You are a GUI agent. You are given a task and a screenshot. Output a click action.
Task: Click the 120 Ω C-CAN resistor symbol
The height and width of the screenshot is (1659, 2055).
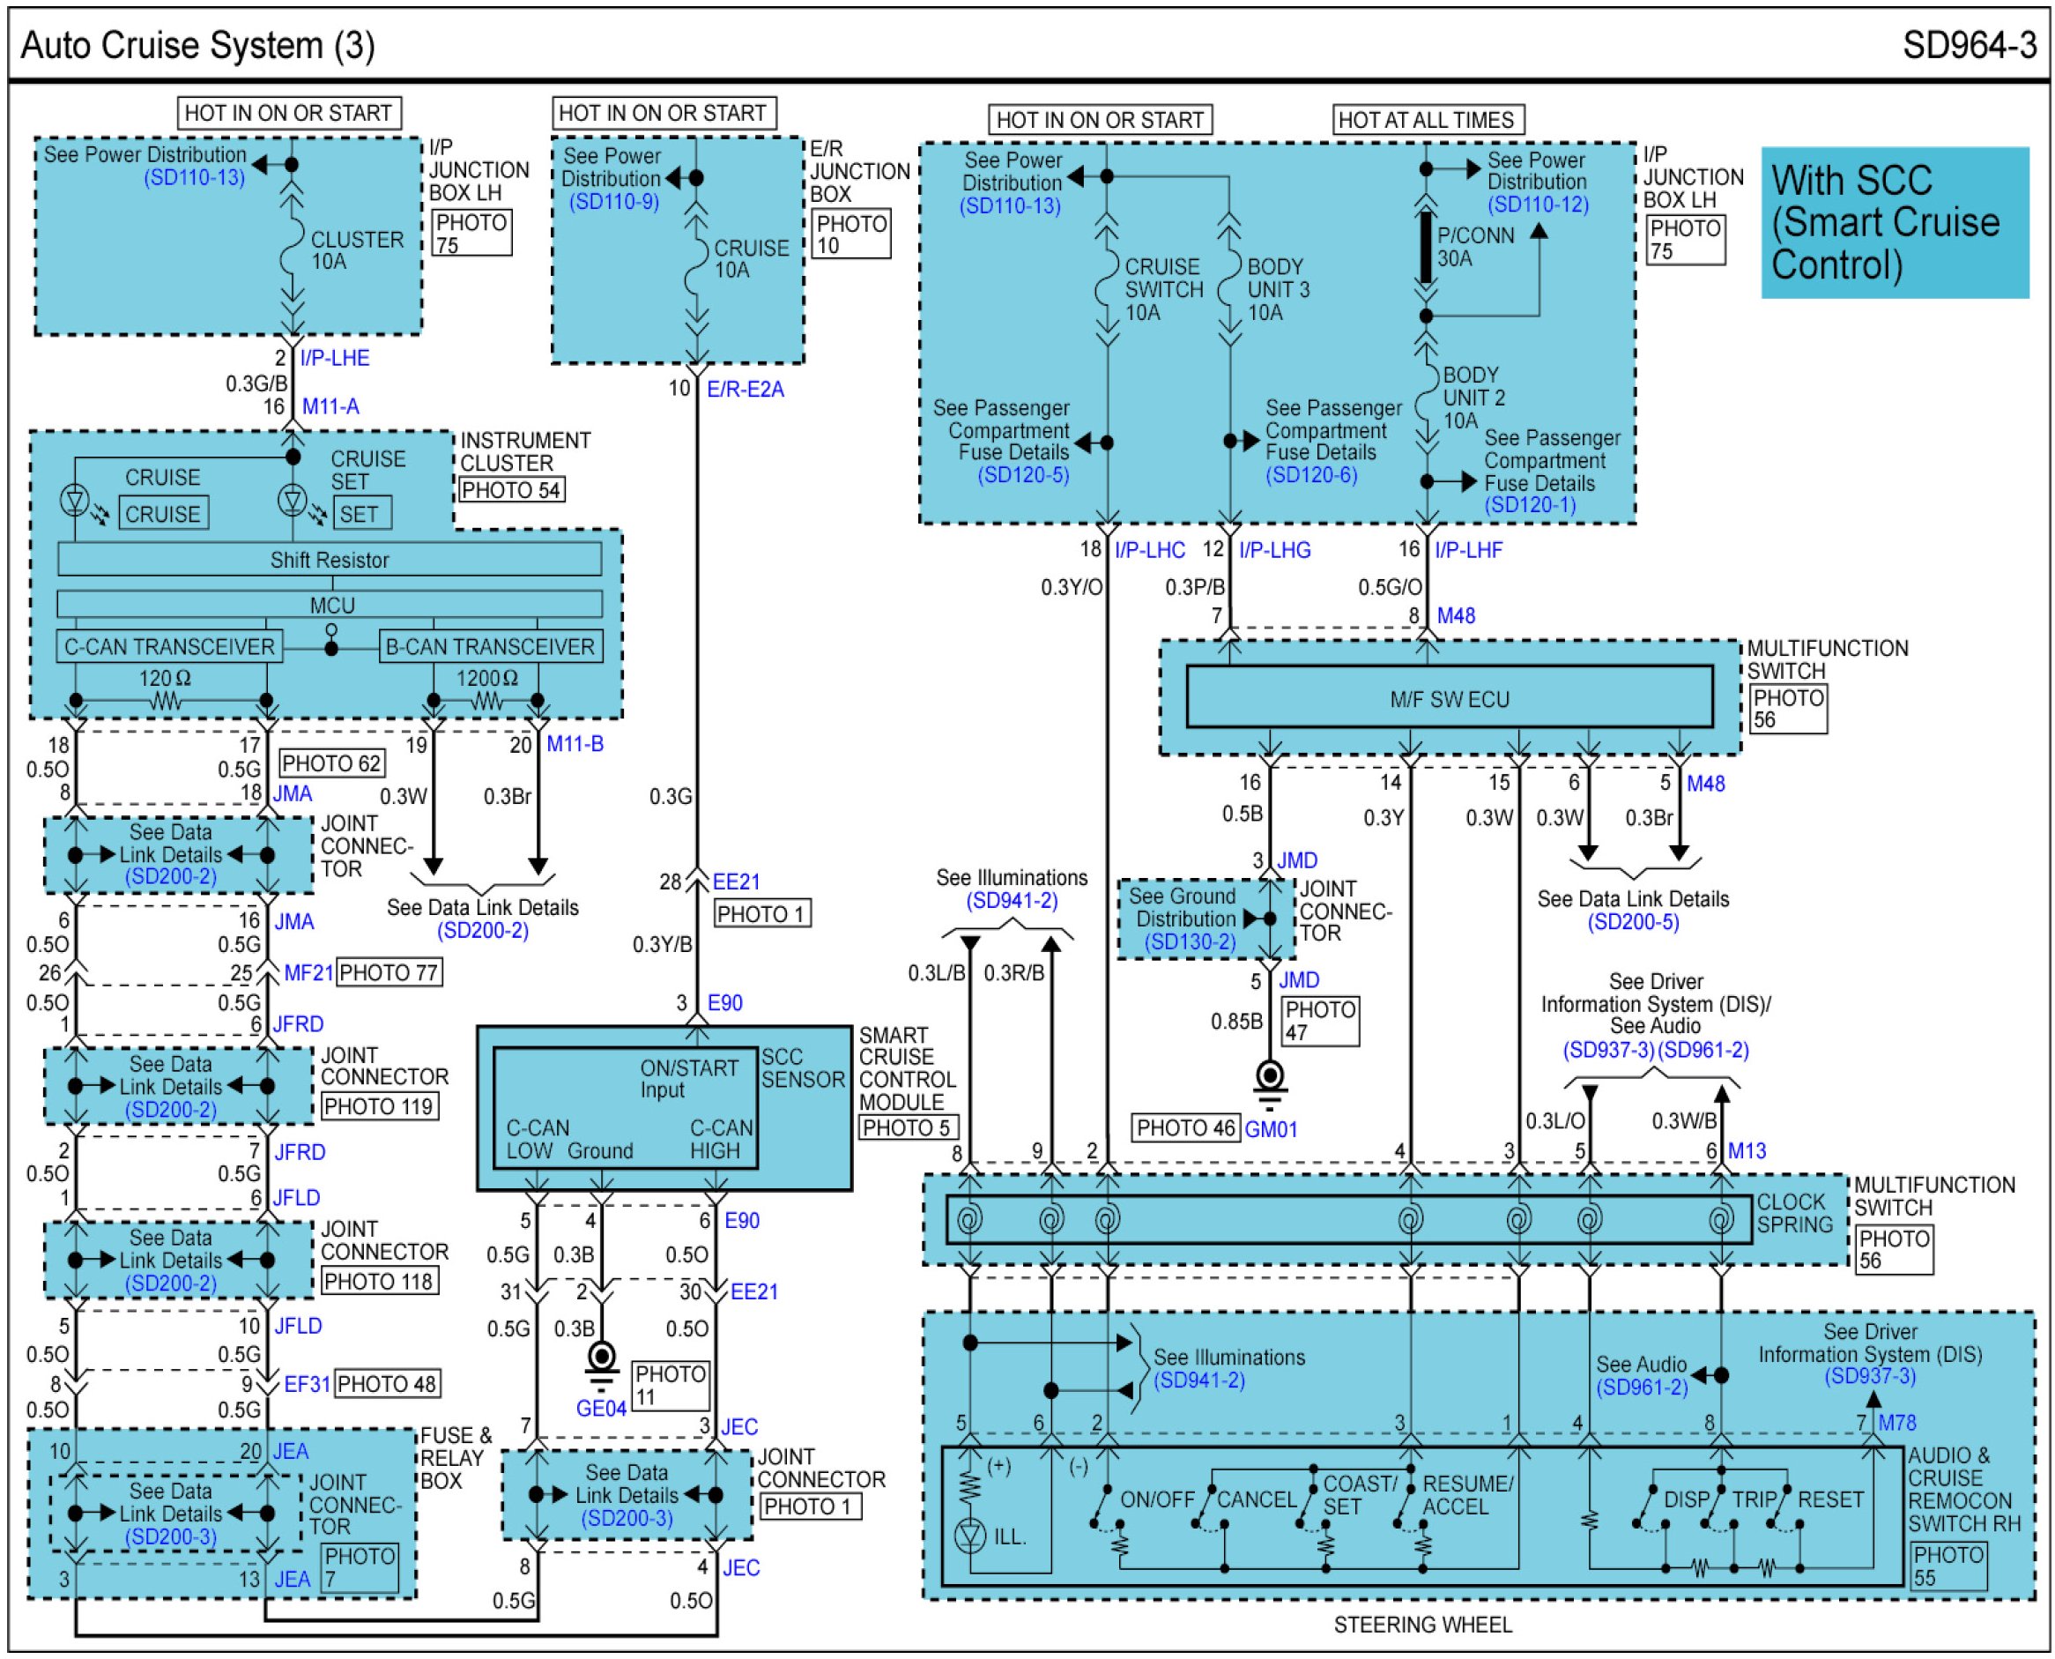pyautogui.click(x=166, y=701)
